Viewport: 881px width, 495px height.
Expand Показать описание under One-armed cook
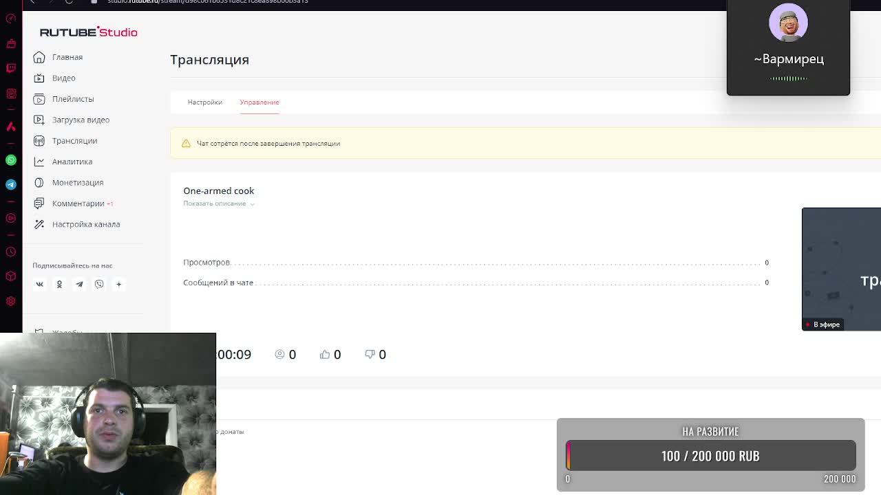219,203
